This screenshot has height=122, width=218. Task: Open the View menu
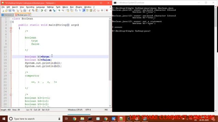click(x=22, y=7)
